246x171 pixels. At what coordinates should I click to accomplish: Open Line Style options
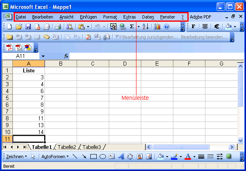click(x=201, y=157)
